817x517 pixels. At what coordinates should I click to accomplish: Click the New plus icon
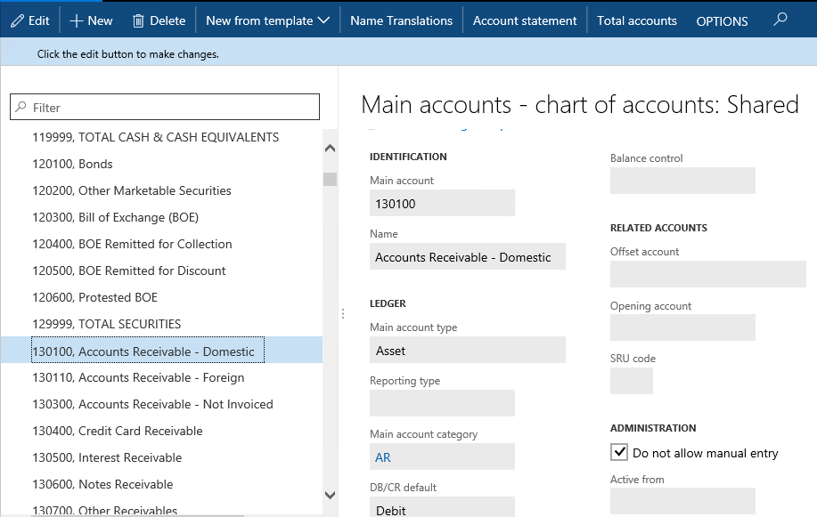(x=76, y=20)
